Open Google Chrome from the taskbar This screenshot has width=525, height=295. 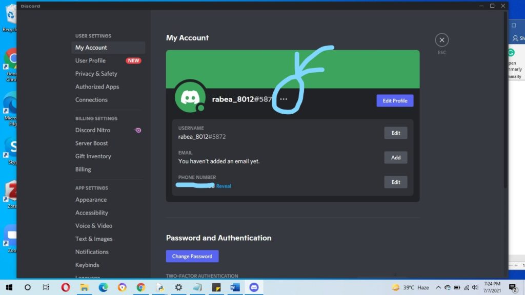140,287
